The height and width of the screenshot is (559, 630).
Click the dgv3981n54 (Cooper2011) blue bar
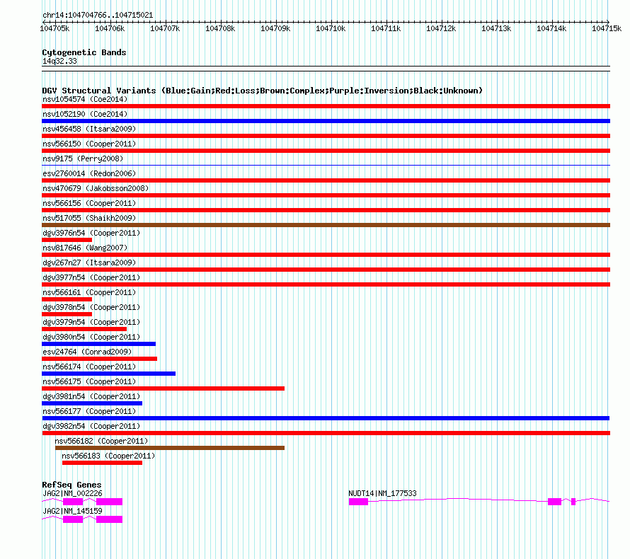(92, 403)
